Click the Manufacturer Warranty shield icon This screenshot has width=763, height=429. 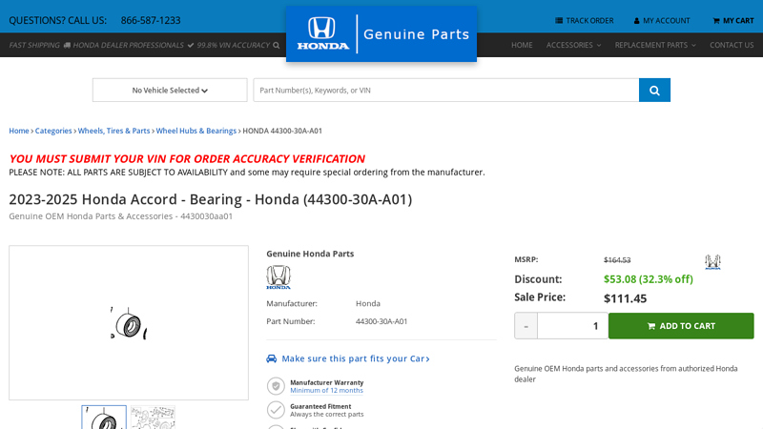[277, 386]
